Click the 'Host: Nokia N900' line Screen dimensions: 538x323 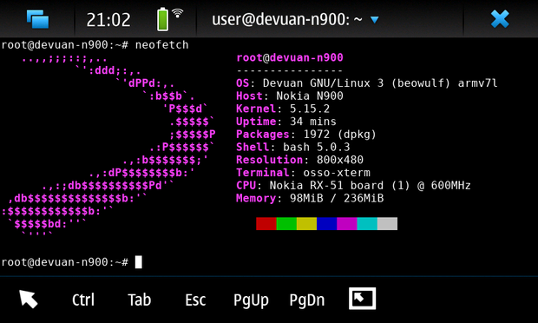click(x=290, y=96)
